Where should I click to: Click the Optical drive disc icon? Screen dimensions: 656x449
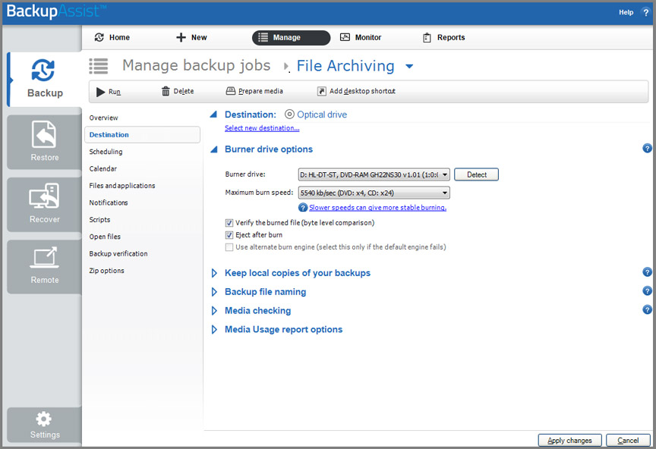pyautogui.click(x=289, y=114)
